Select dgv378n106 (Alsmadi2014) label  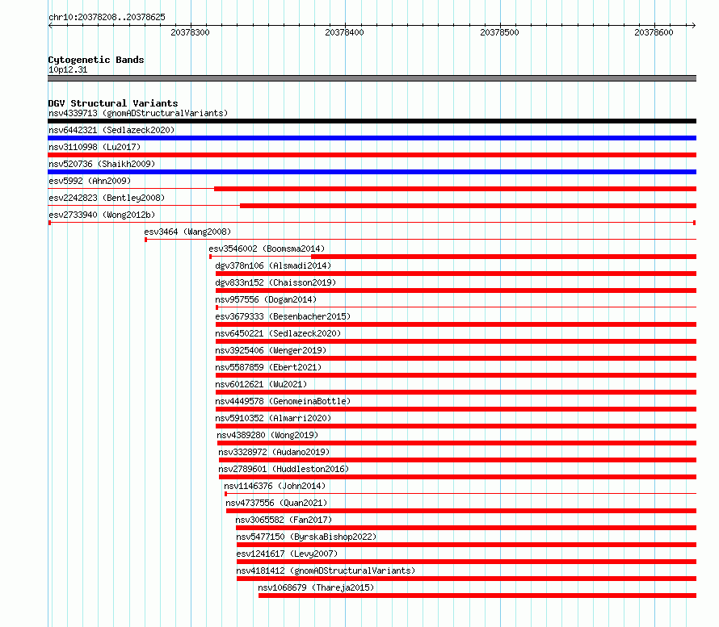[x=273, y=265]
